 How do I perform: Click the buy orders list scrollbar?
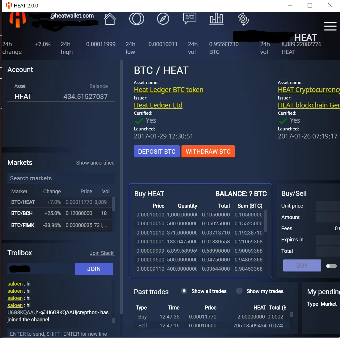(x=265, y=221)
